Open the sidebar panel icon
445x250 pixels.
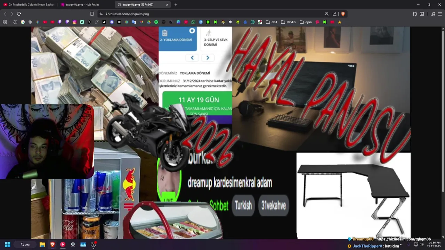422,14
